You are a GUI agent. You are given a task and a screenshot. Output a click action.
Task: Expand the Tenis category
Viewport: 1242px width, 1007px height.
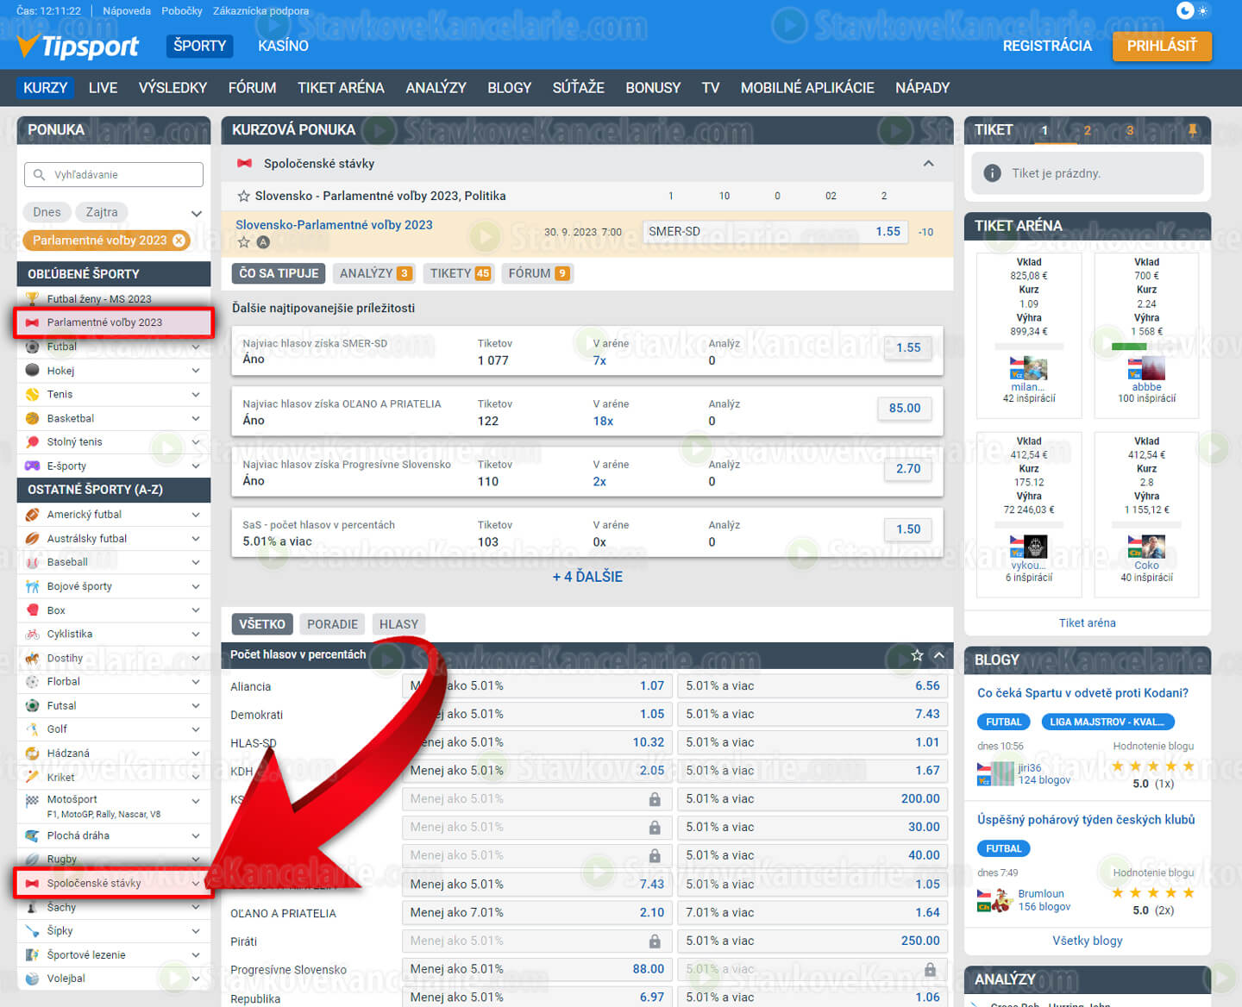click(x=196, y=394)
